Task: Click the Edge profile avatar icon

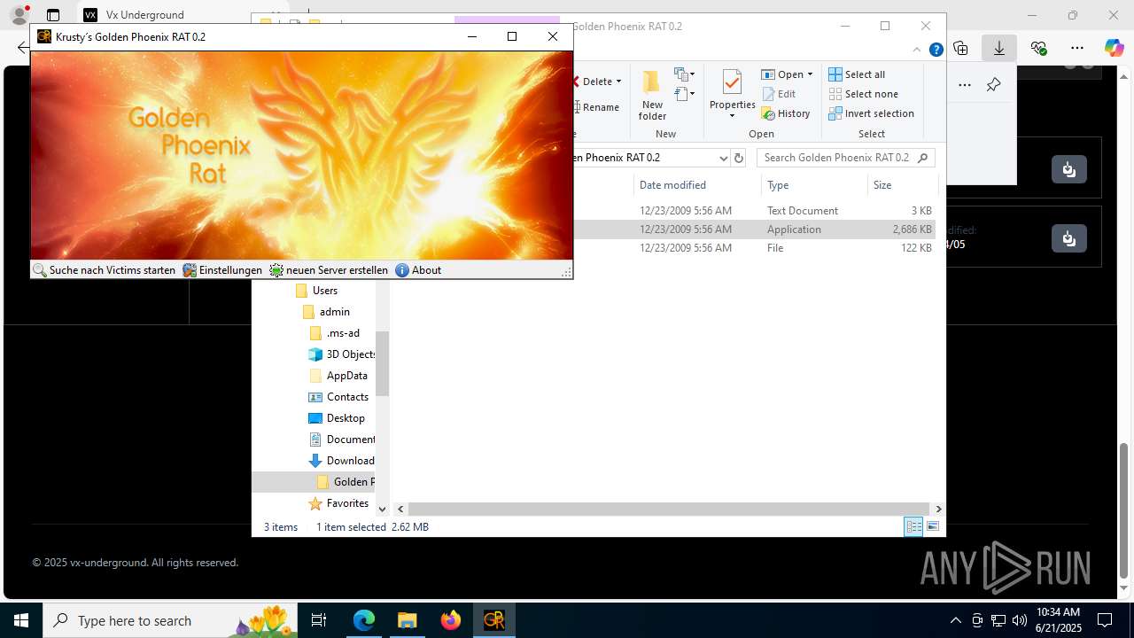Action: coord(19,15)
